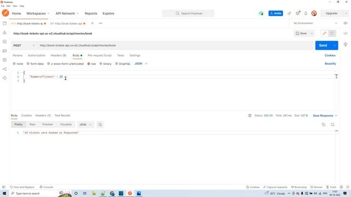Select the form-data body type radio
351x197 pixels.
(28, 63)
